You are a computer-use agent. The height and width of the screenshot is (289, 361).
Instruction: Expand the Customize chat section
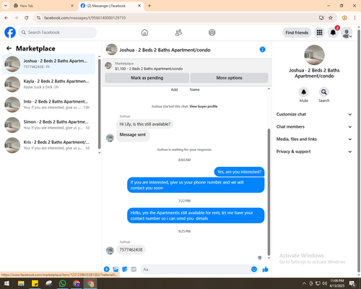coord(314,114)
